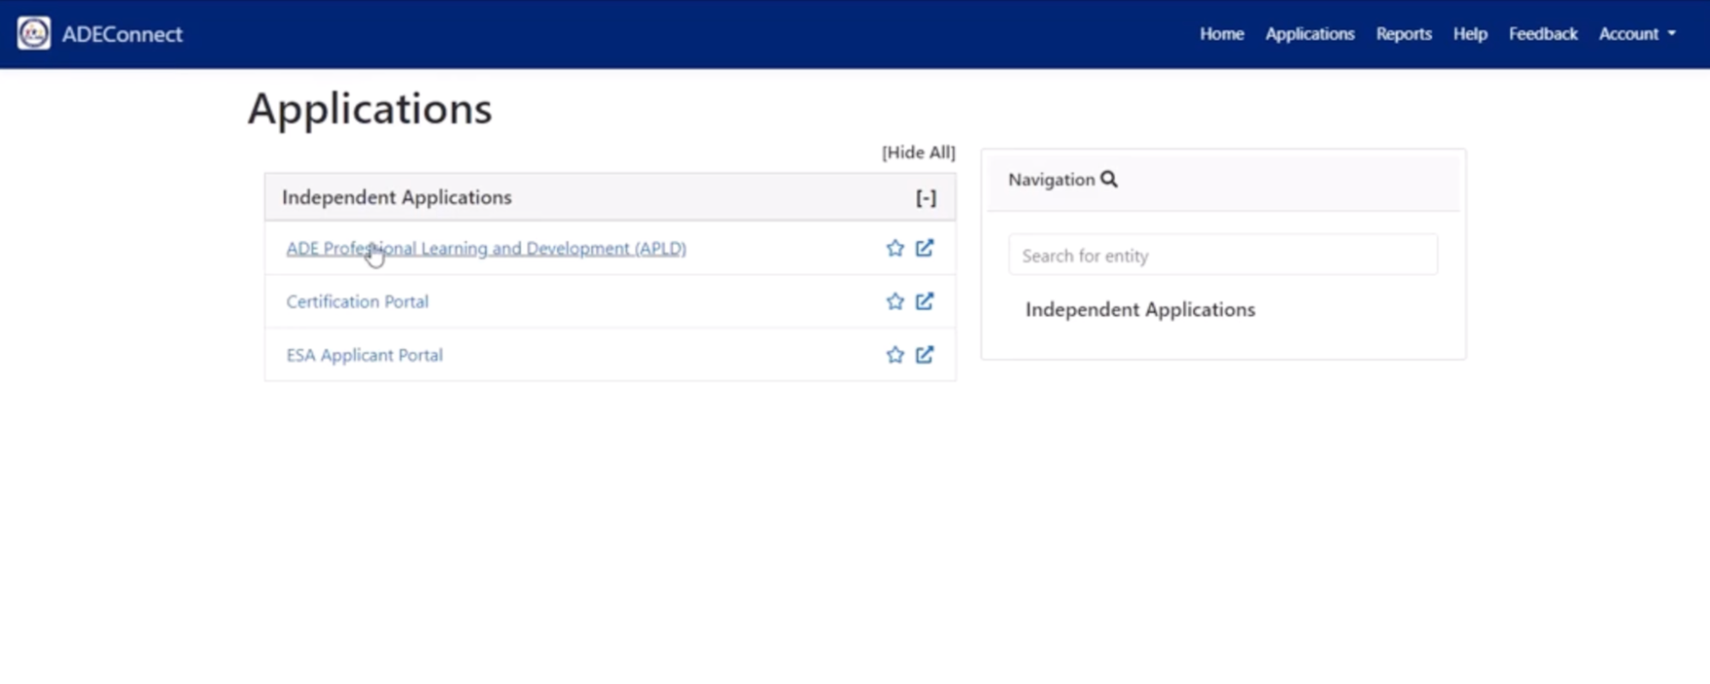Open the ESA Applicant Portal link
This screenshot has width=1710, height=684.
(364, 356)
